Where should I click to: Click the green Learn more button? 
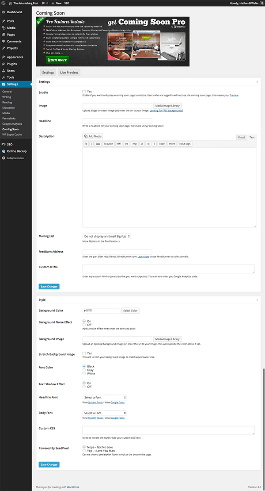pyautogui.click(x=57, y=60)
